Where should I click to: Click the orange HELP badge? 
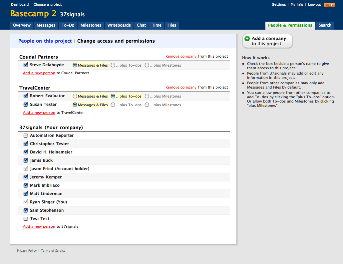(x=329, y=5)
